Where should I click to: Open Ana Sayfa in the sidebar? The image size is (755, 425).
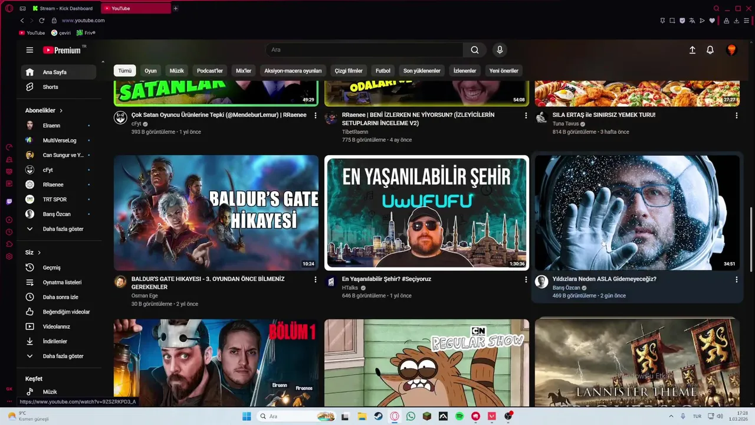pyautogui.click(x=58, y=72)
